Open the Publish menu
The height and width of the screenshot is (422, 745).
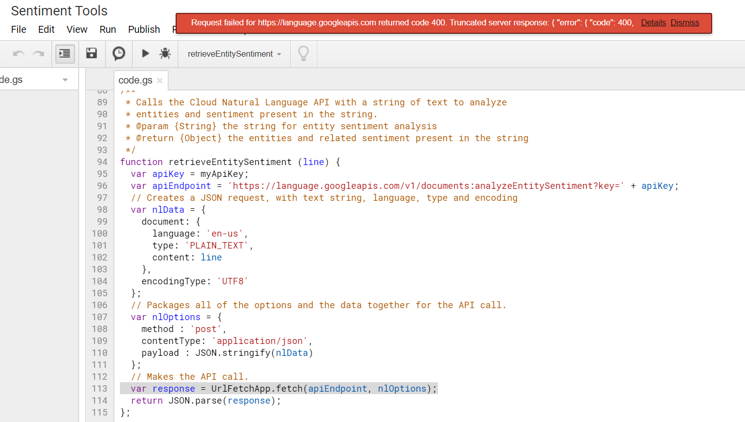(144, 29)
